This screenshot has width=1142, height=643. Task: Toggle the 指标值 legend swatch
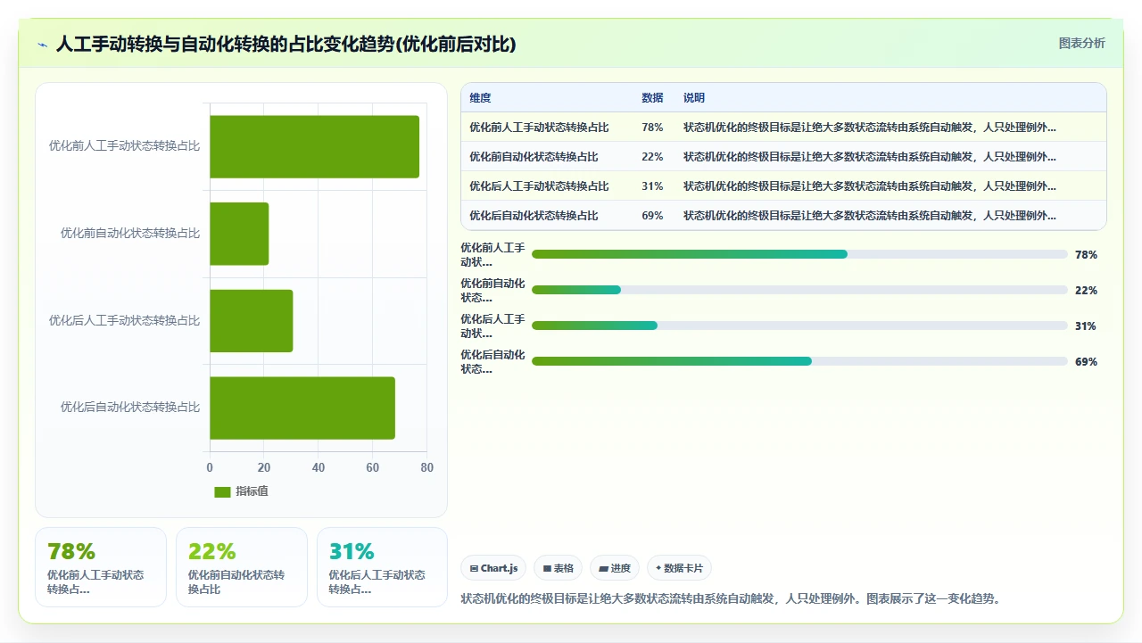click(222, 492)
